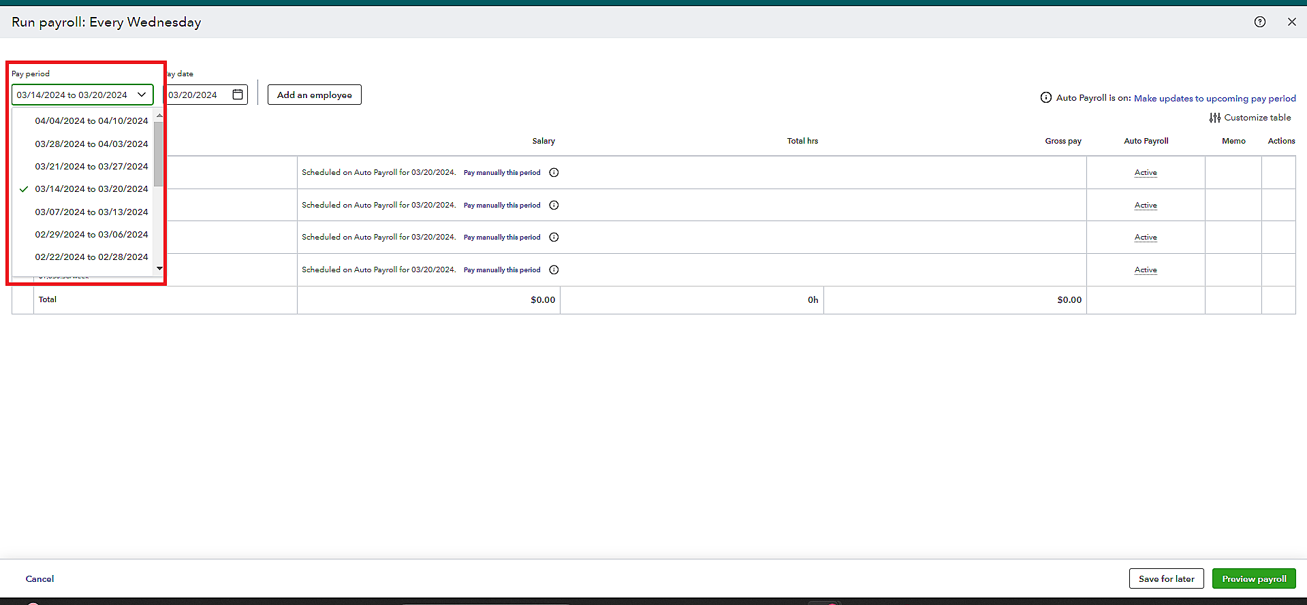The height and width of the screenshot is (605, 1307).
Task: Click Customize table
Action: pyautogui.click(x=1257, y=118)
